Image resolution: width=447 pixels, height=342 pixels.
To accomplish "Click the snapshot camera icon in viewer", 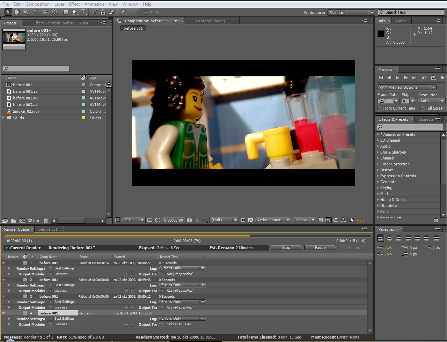I will (x=189, y=220).
